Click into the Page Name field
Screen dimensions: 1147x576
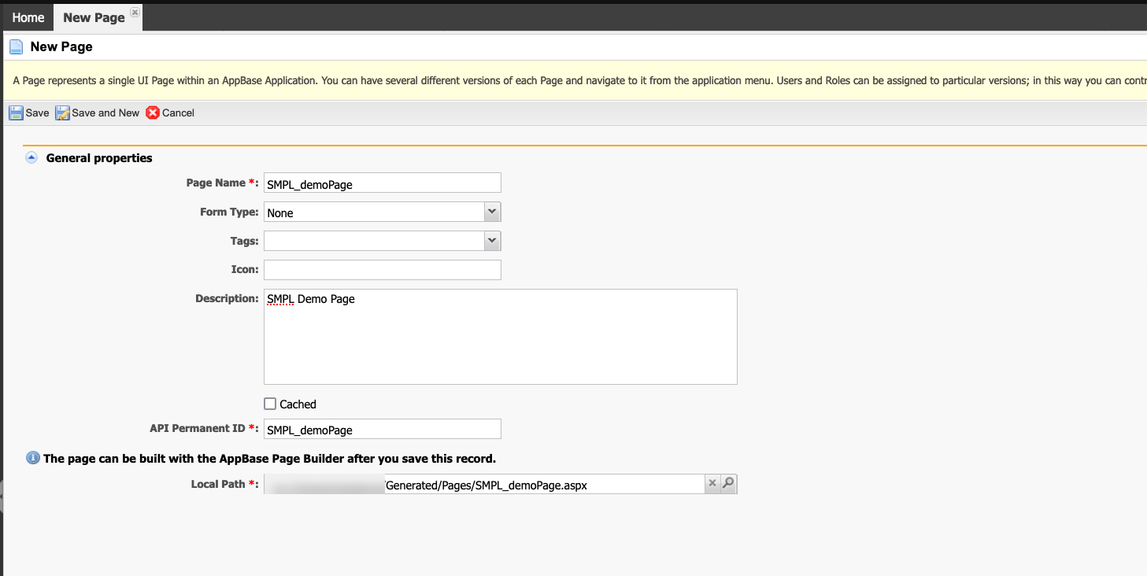[383, 183]
